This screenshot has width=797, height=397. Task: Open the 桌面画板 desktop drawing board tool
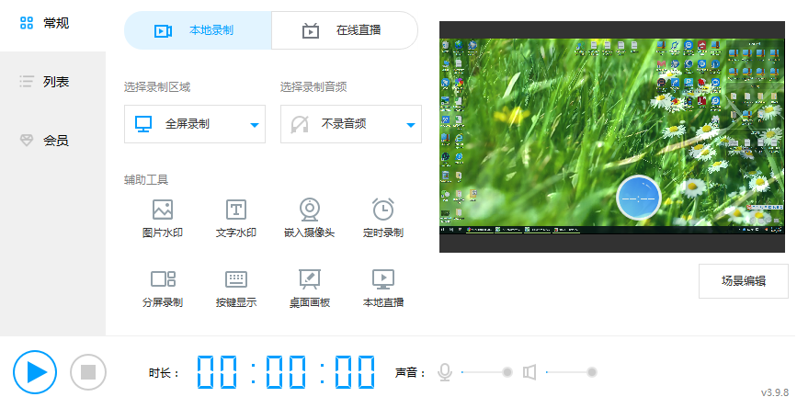click(309, 289)
